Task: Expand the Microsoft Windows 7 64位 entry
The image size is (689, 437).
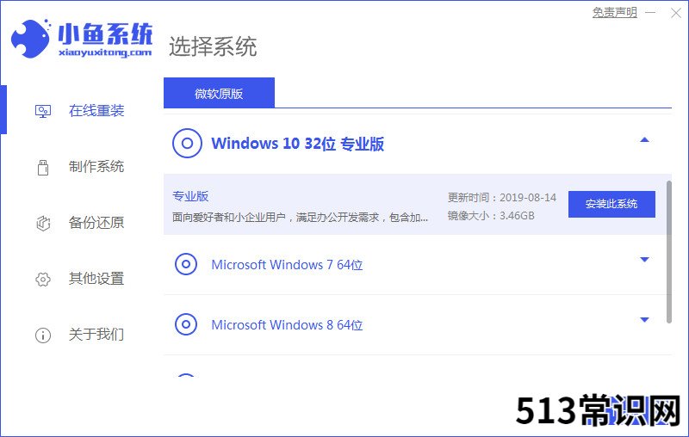Action: [x=644, y=259]
